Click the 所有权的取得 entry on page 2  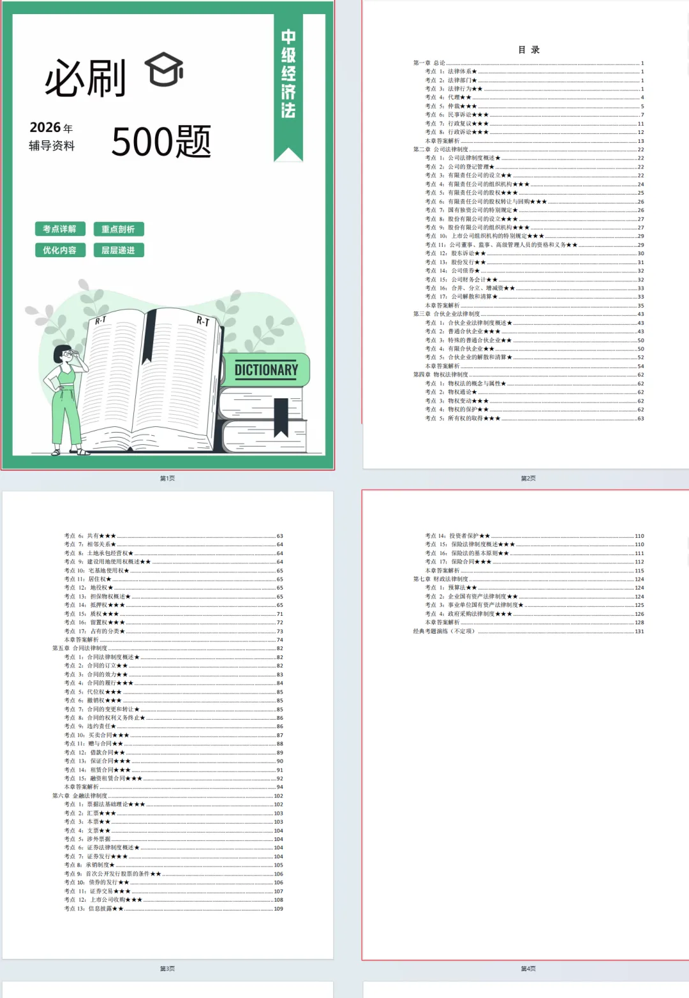pos(535,419)
